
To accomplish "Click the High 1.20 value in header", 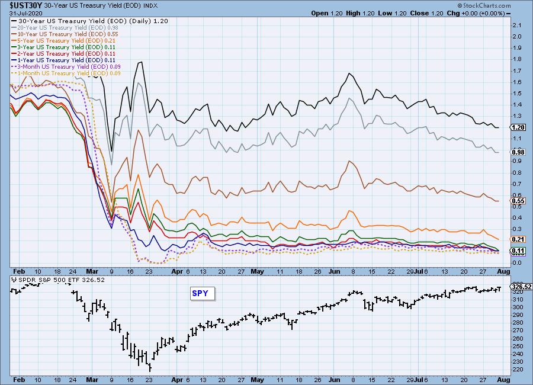I will click(x=360, y=13).
